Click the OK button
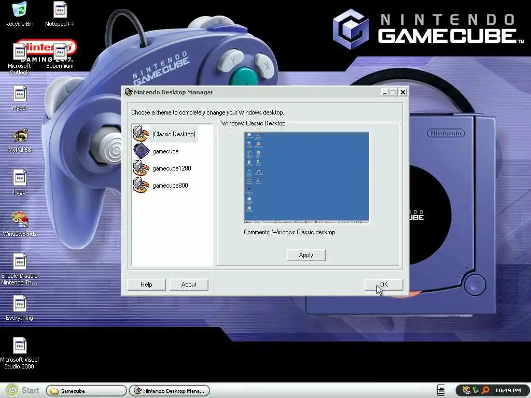The height and width of the screenshot is (398, 531). click(x=384, y=285)
